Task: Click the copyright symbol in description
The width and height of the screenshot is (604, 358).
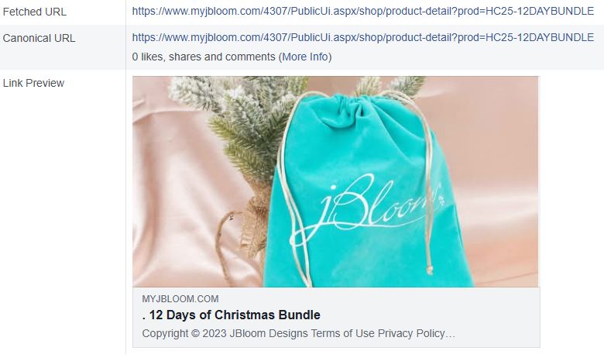Action: click(195, 333)
